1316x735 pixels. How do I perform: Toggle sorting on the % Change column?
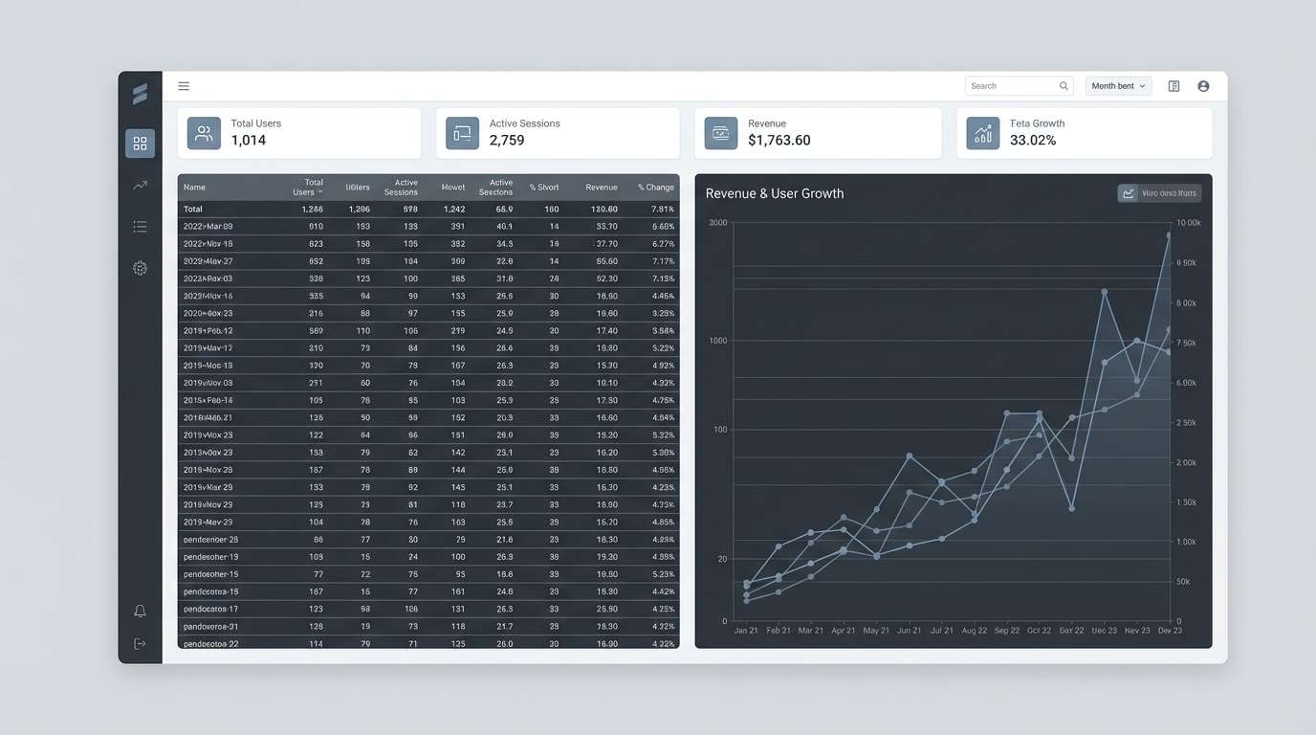pyautogui.click(x=656, y=187)
